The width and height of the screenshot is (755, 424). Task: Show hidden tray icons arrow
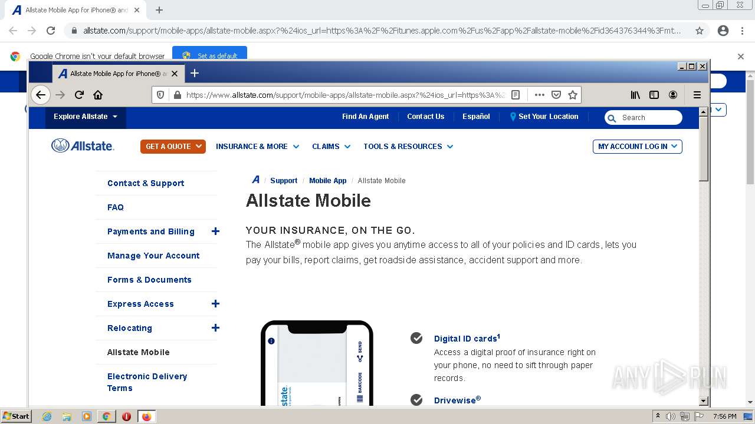tap(658, 416)
